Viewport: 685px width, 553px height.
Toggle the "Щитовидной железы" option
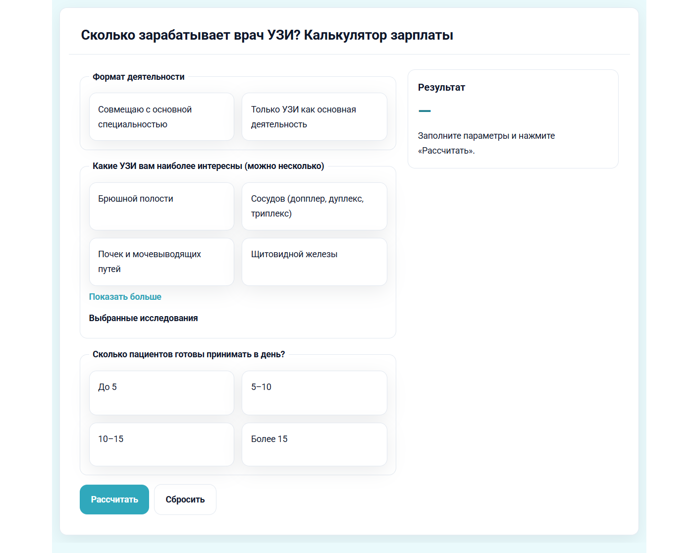pos(314,262)
